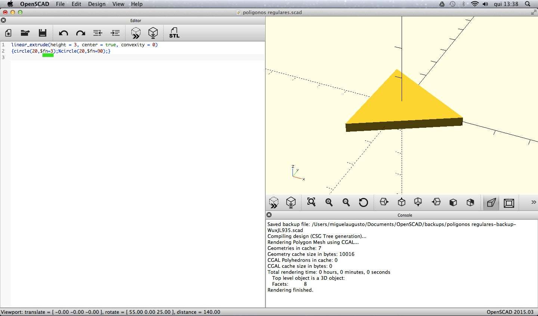
Task: Click "Top level object is a 3D object:"
Action: [308, 278]
